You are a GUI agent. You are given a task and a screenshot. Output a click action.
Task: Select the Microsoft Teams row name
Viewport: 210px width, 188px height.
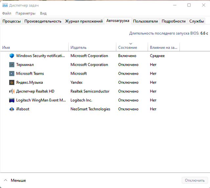coord(30,73)
